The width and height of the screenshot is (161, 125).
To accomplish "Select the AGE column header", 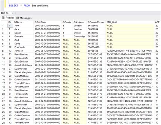I will [157, 22].
